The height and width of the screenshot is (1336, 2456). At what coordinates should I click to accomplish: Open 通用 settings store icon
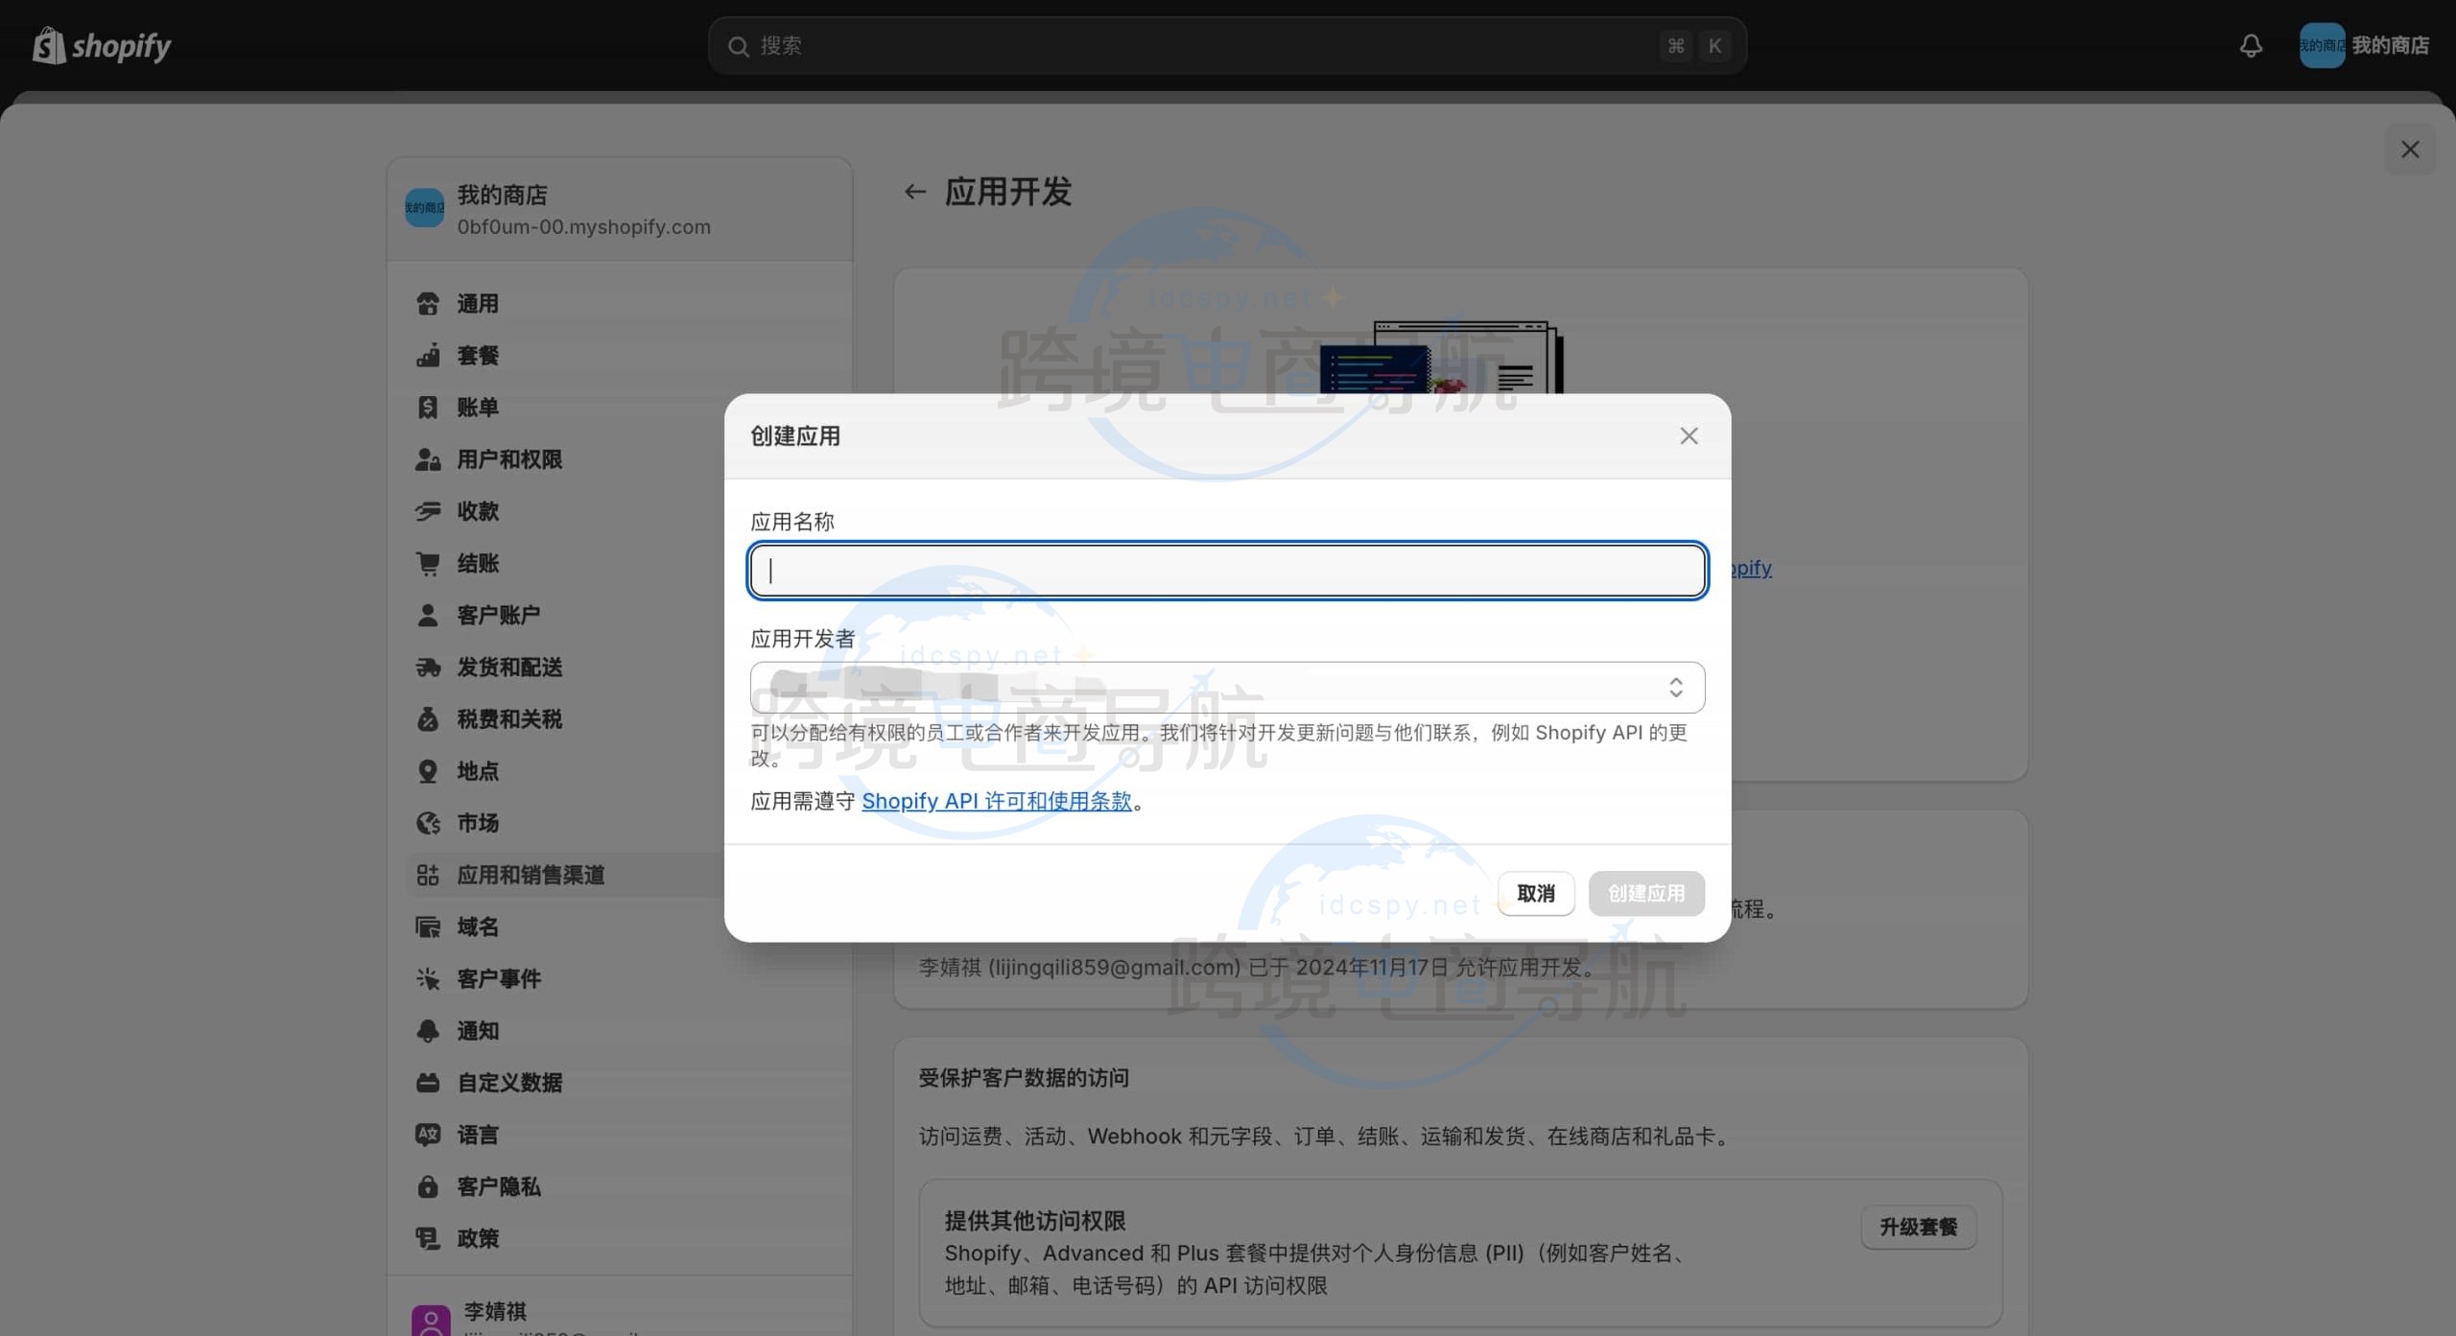click(x=428, y=304)
